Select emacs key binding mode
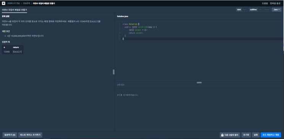 267,10
